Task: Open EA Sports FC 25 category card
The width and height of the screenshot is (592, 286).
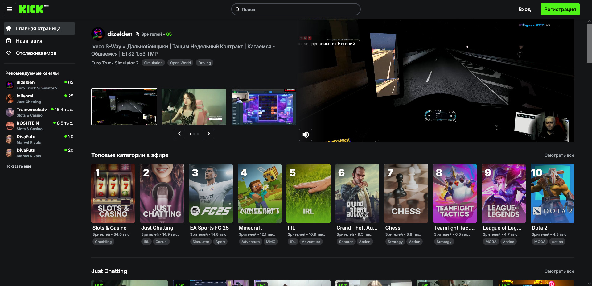Action: pos(211,193)
